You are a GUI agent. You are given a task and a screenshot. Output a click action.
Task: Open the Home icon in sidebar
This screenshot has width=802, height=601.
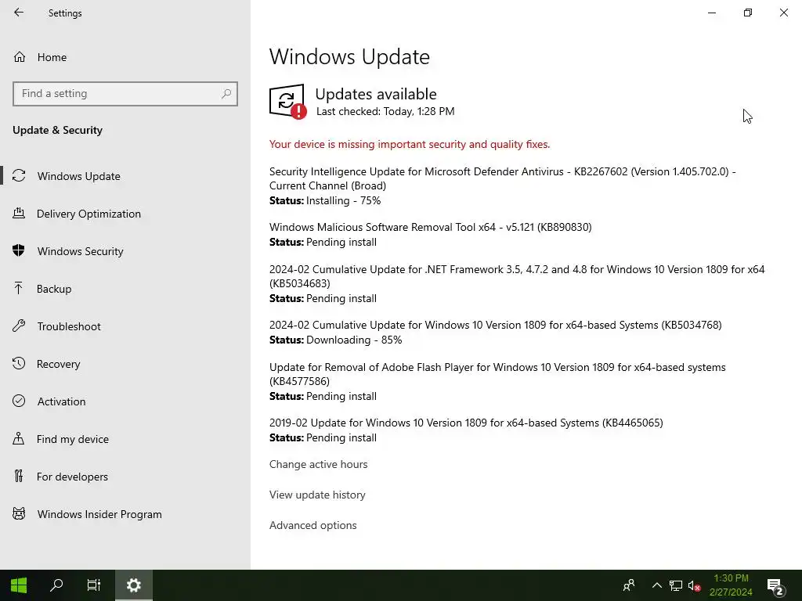point(20,57)
